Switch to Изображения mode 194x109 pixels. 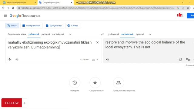coord(32,25)
